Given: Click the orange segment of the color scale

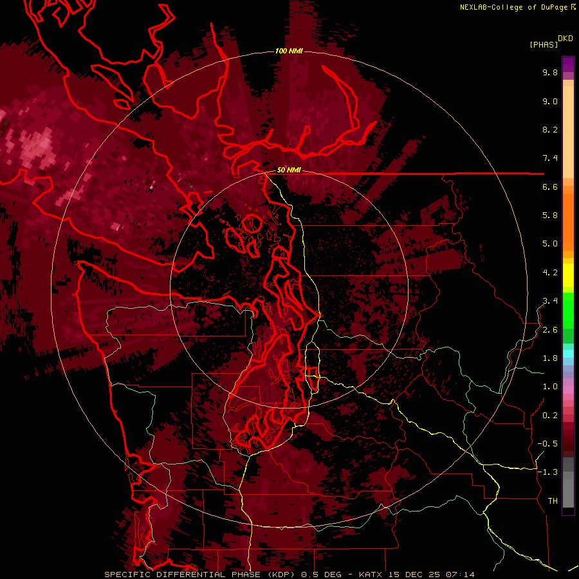Looking at the screenshot, I should tap(568, 221).
